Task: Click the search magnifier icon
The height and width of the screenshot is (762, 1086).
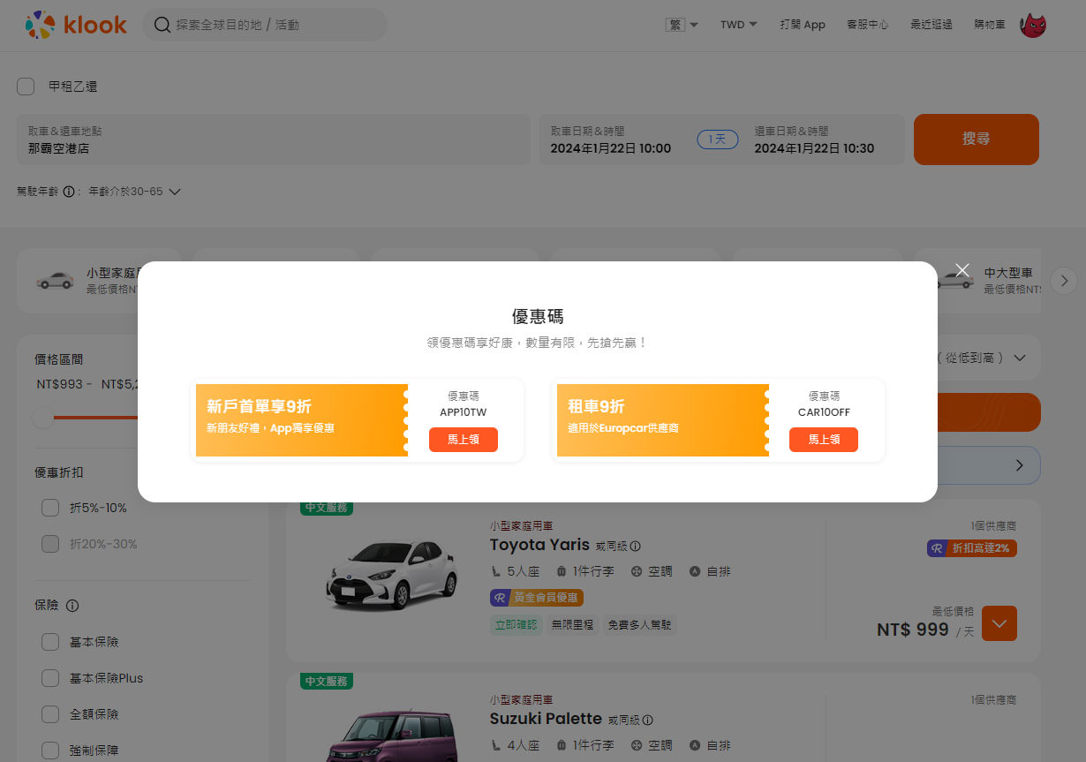Action: (162, 25)
